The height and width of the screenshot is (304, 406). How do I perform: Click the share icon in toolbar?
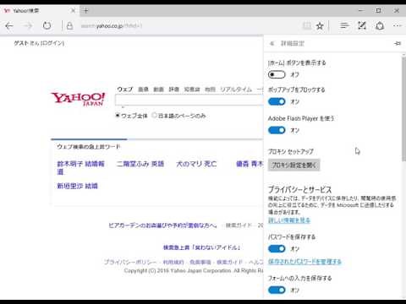pos(380,26)
